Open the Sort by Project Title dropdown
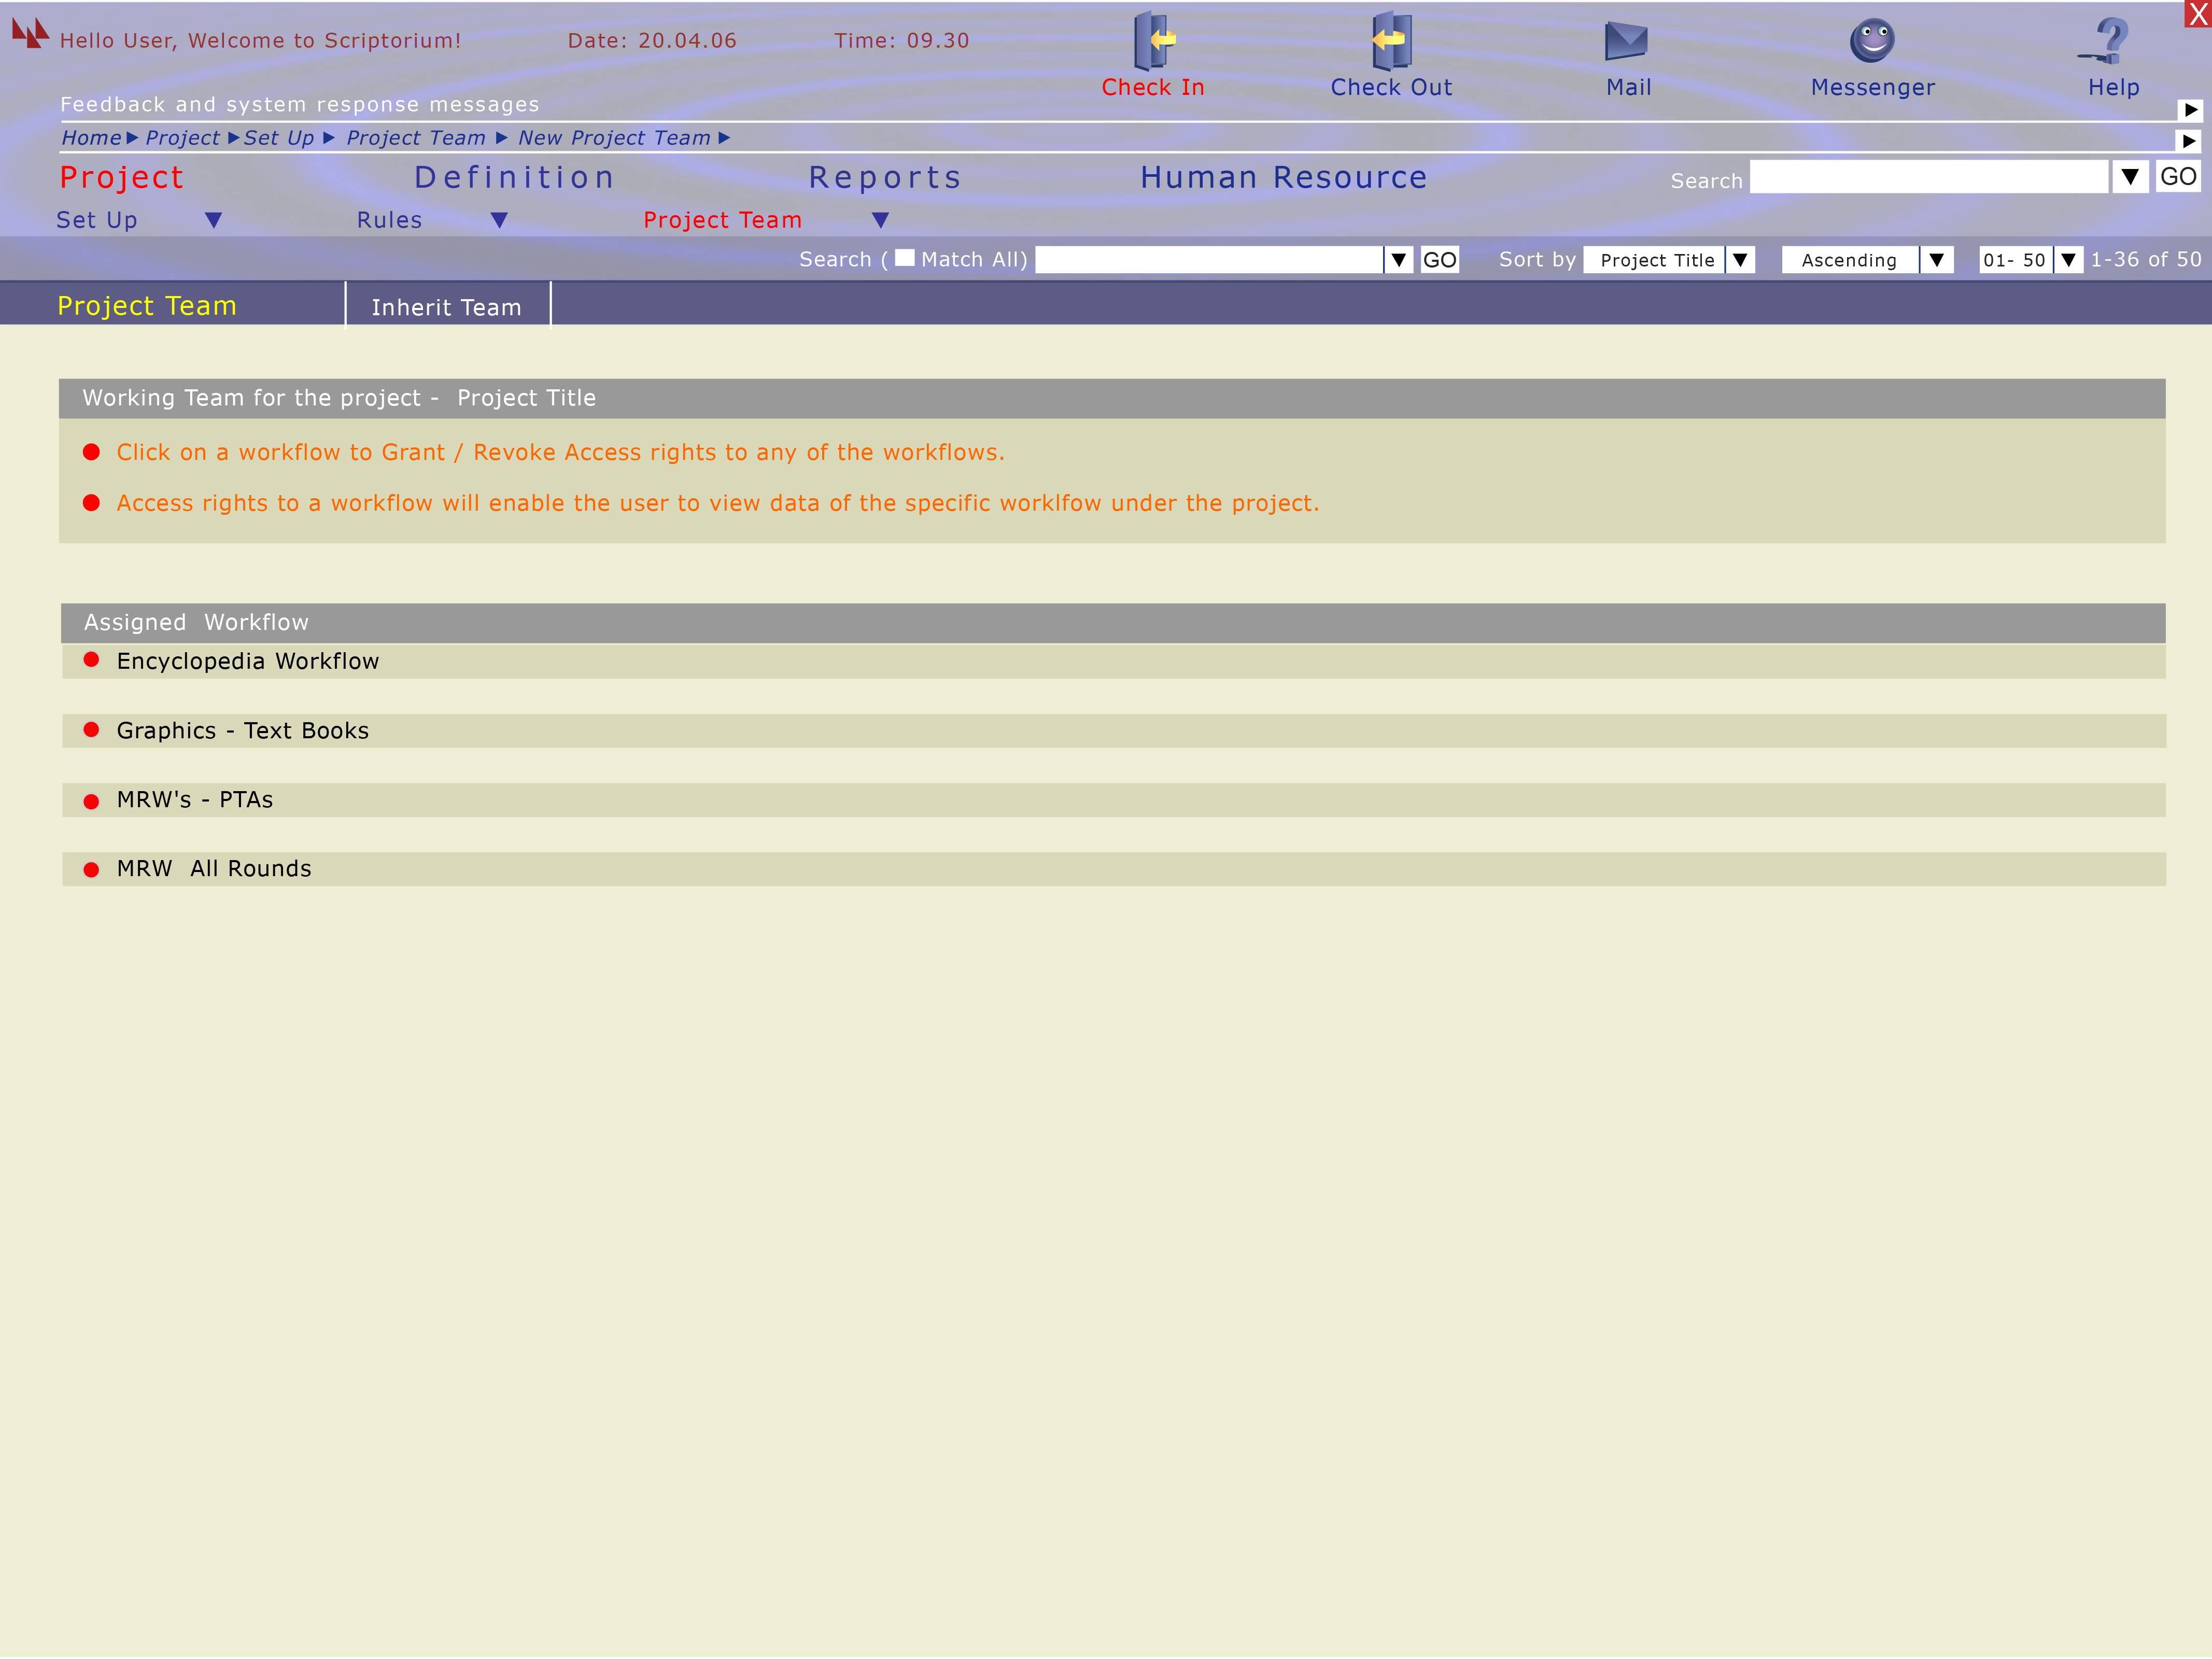Screen dimensions: 2212x1659 (x=1740, y=260)
